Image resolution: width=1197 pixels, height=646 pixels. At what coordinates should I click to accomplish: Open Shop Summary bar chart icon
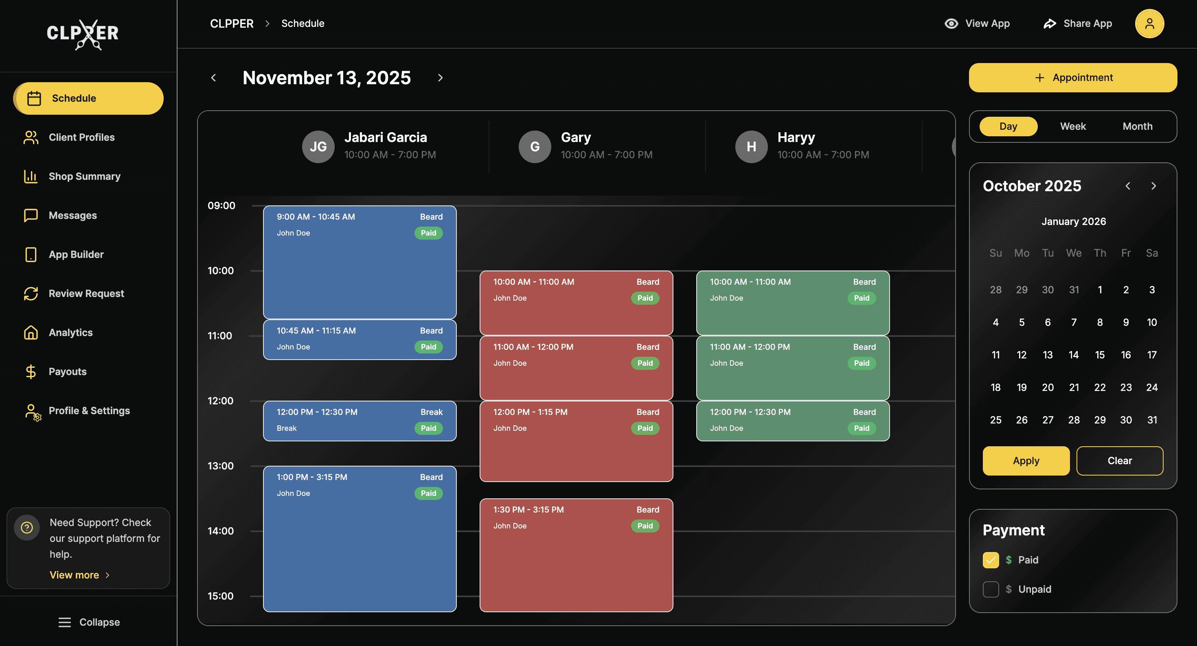(31, 177)
